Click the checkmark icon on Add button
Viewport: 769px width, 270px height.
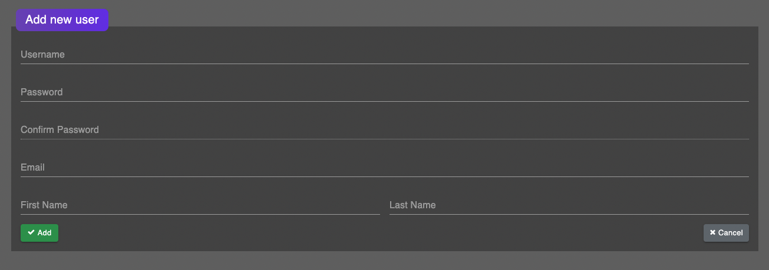click(31, 233)
